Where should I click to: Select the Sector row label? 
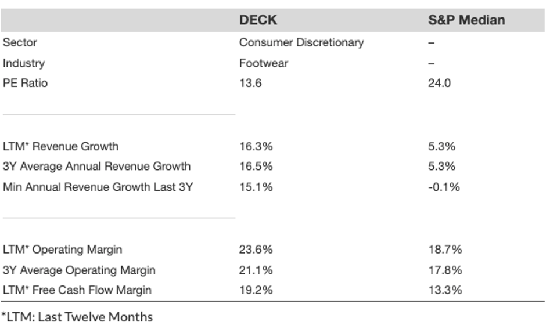click(x=20, y=42)
